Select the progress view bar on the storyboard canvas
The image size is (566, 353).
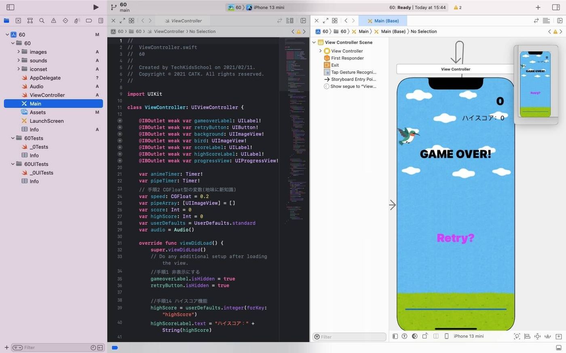pyautogui.click(x=456, y=309)
